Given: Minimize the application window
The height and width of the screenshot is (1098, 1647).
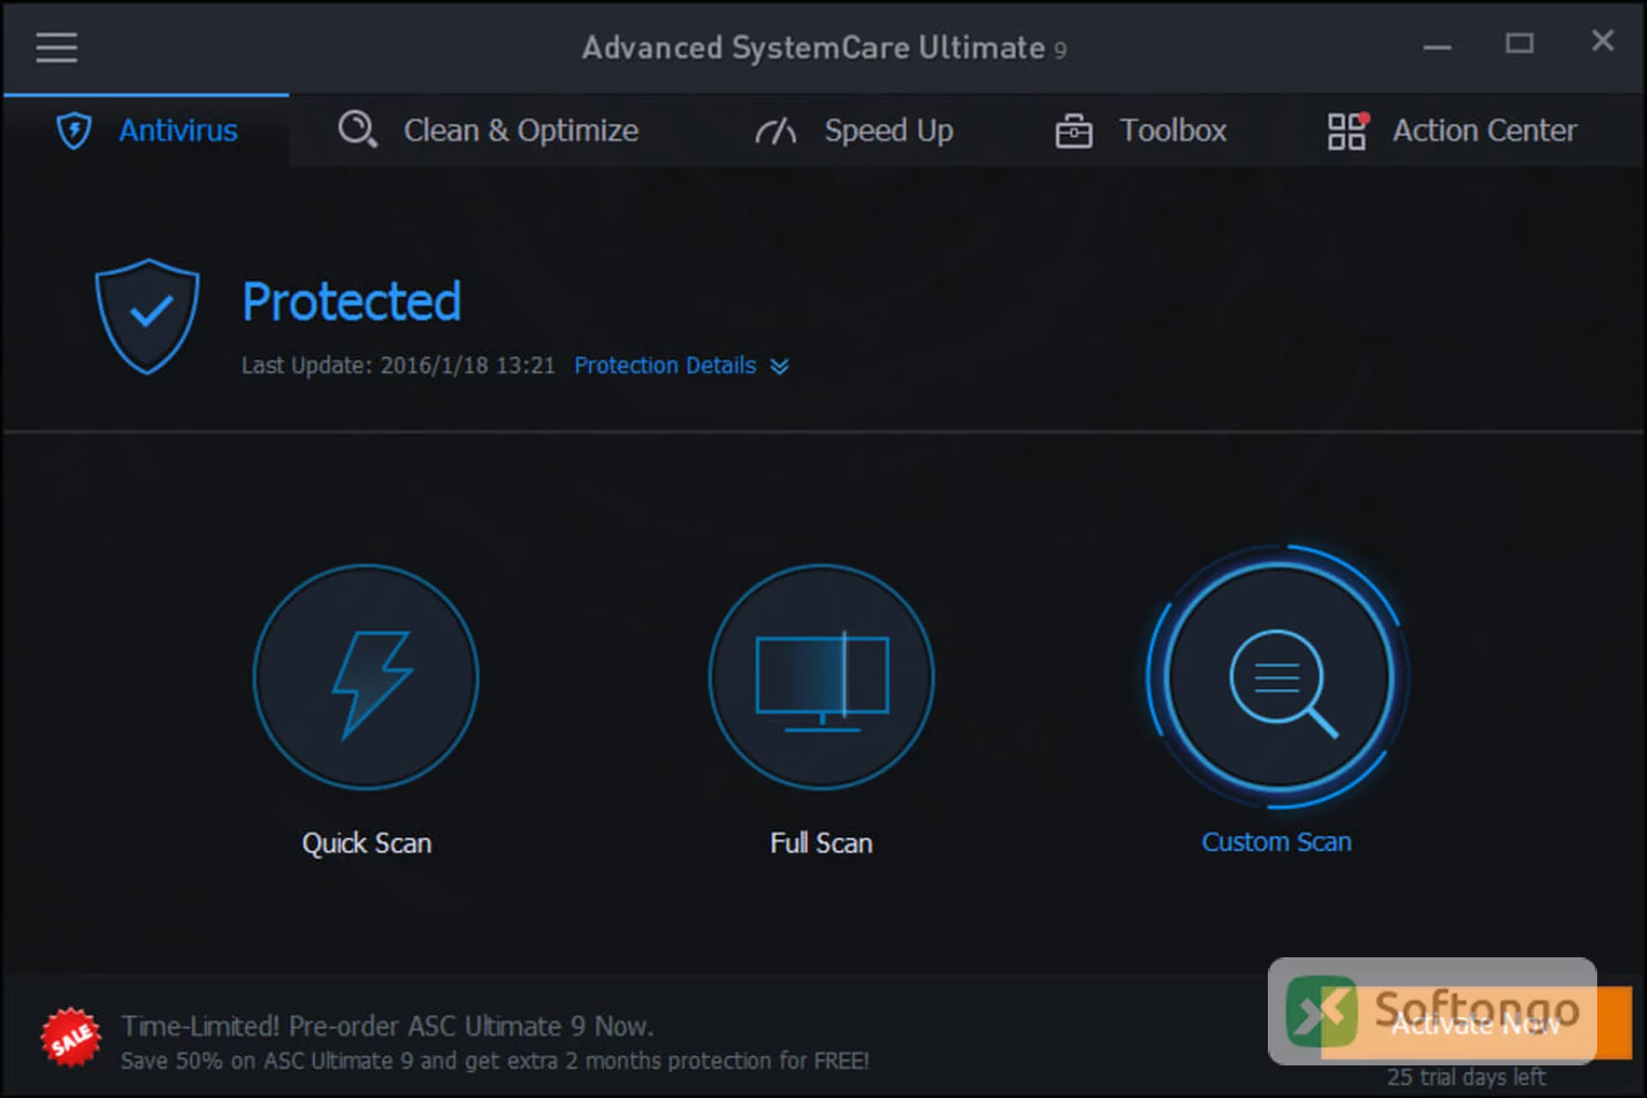Looking at the screenshot, I should pos(1437,46).
